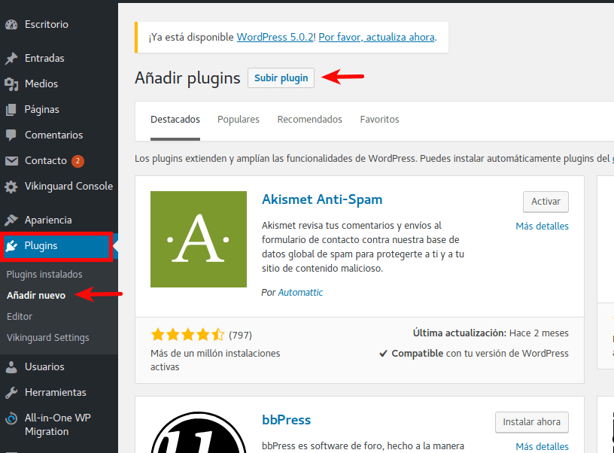
Task: Click the Herramientas wrench icon
Action: coord(11,392)
